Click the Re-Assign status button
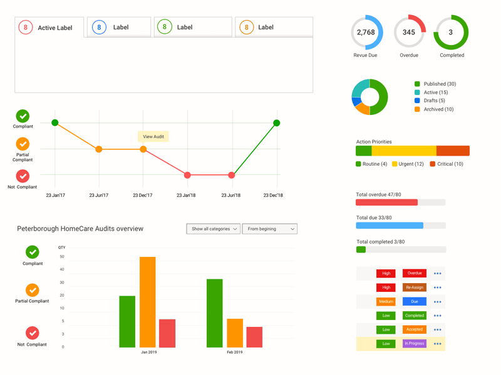This screenshot has height=375, width=501. 414,287
